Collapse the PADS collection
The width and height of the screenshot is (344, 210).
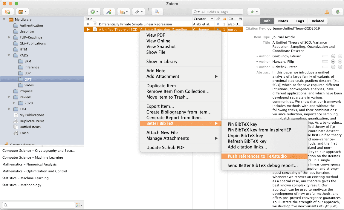pos(9,55)
